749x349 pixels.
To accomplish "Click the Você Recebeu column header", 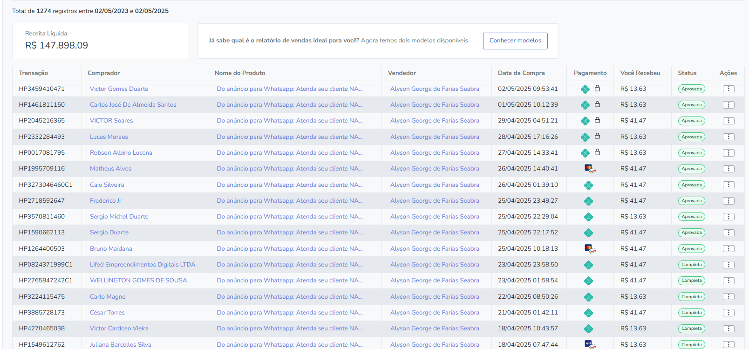I will click(x=640, y=73).
